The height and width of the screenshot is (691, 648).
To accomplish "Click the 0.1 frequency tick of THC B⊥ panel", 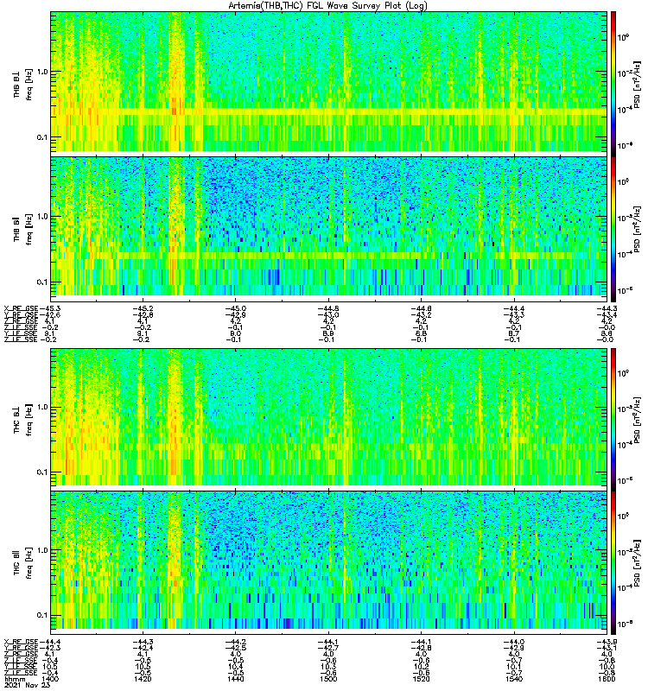I will 42,472.
